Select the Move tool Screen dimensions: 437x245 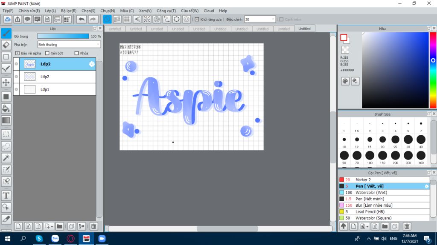pyautogui.click(x=6, y=82)
